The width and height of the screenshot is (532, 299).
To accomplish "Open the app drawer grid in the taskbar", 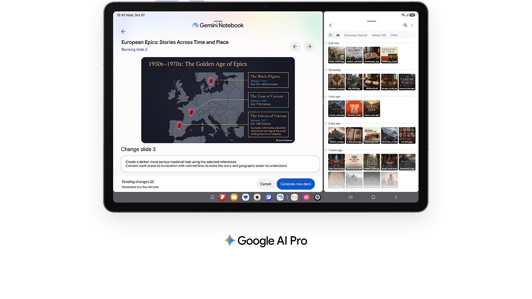I will tap(212, 197).
